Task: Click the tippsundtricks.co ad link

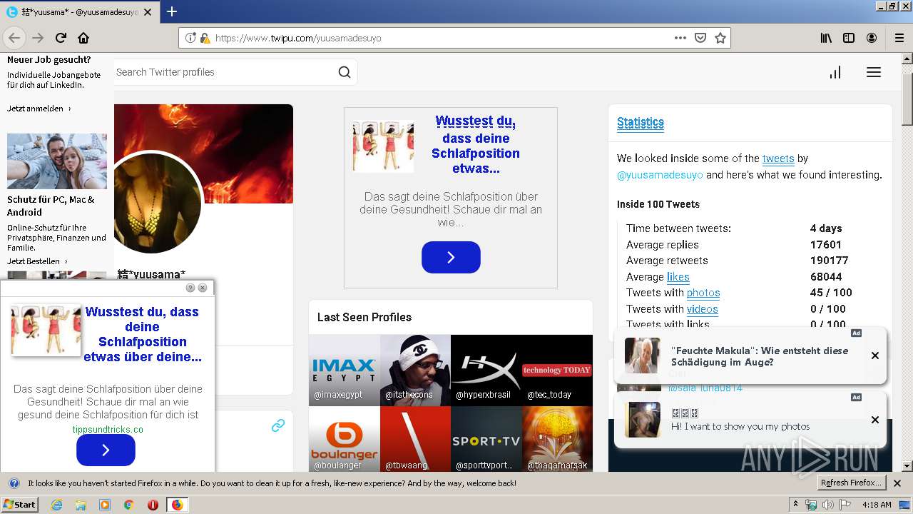Action: click(108, 430)
